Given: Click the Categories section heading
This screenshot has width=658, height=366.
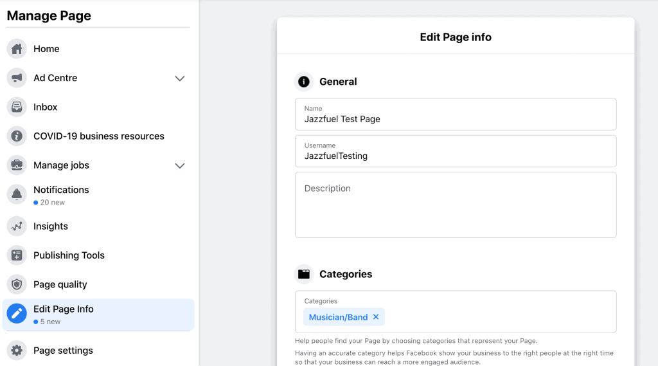Looking at the screenshot, I should pyautogui.click(x=346, y=274).
